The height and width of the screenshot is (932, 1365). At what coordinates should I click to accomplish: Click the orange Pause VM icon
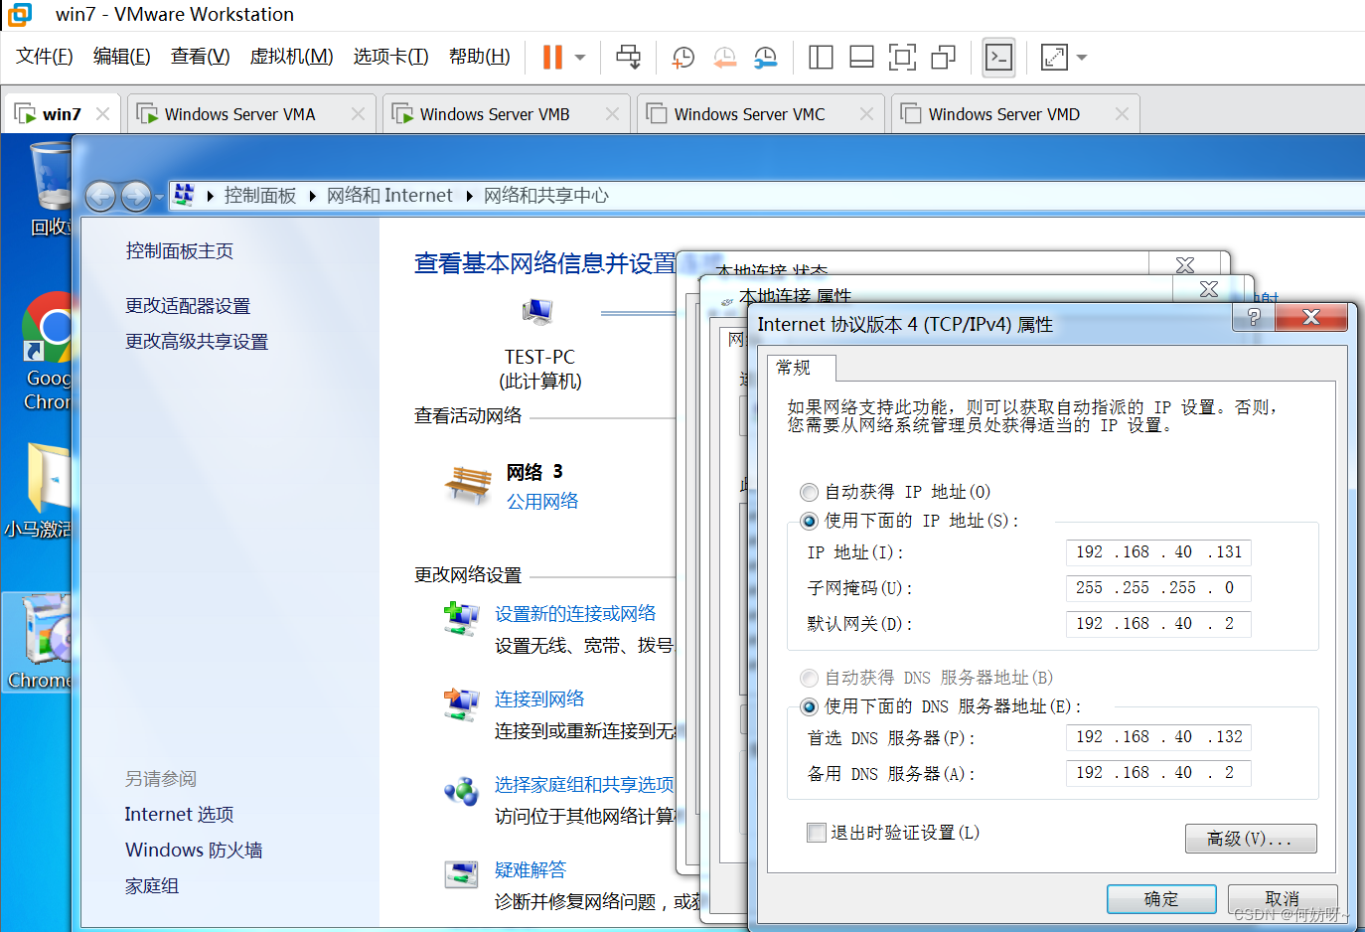552,58
